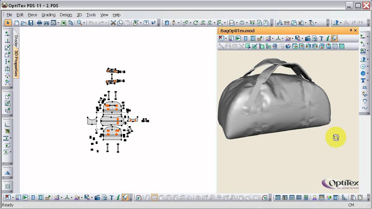Click the delete trash bin tool
The image size is (372, 209).
167,23
